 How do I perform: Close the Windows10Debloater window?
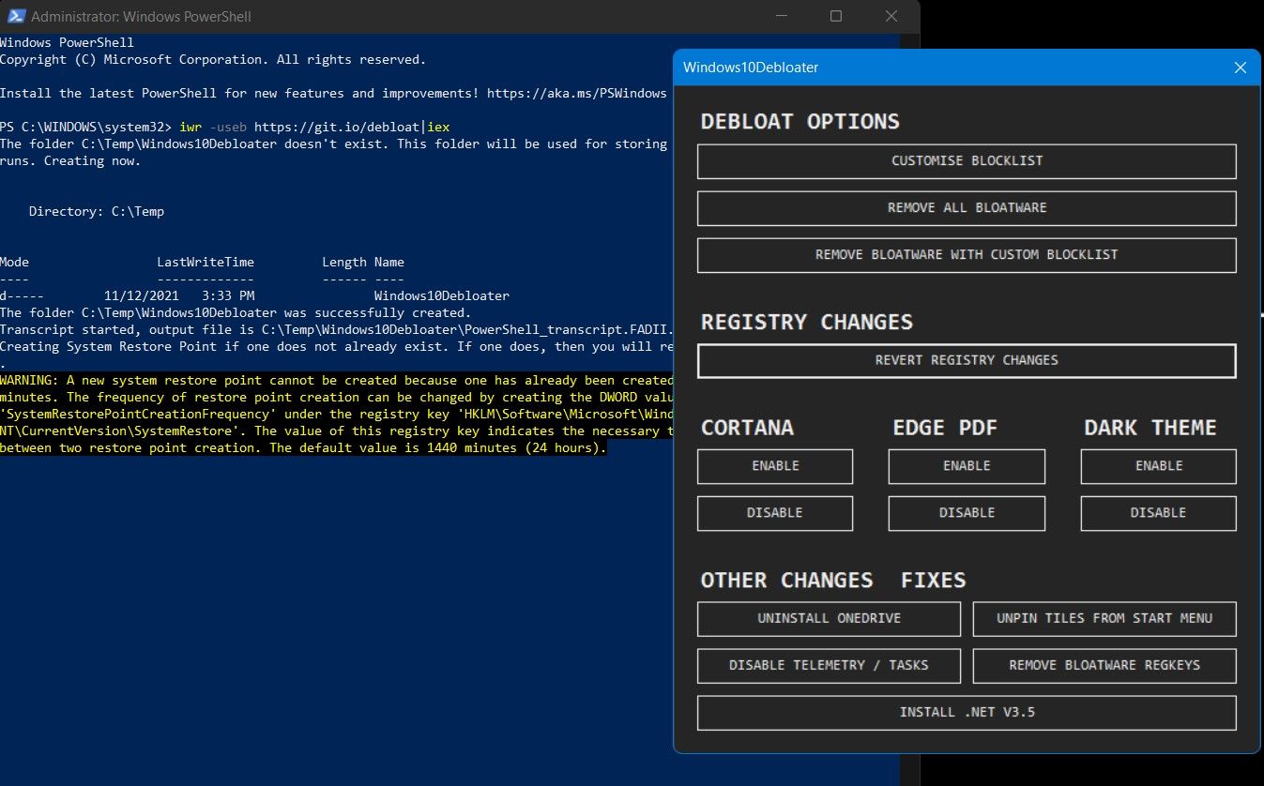coord(1240,68)
